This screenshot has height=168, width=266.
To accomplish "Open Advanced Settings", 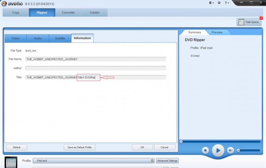I will [167, 161].
